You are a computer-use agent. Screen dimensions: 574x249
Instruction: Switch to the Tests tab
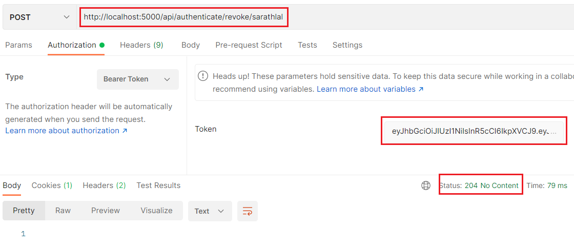(307, 45)
